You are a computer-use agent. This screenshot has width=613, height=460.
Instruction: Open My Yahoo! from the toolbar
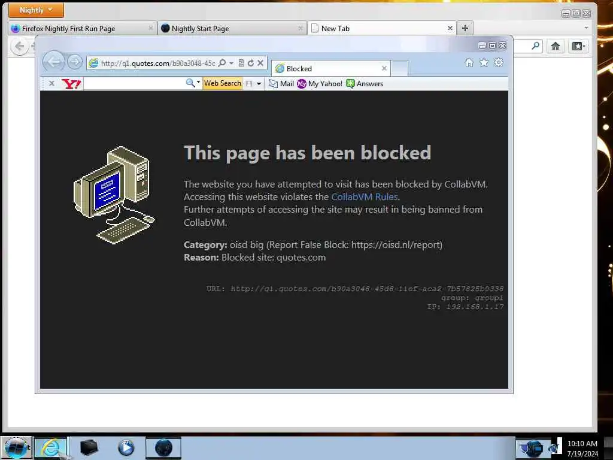[320, 84]
